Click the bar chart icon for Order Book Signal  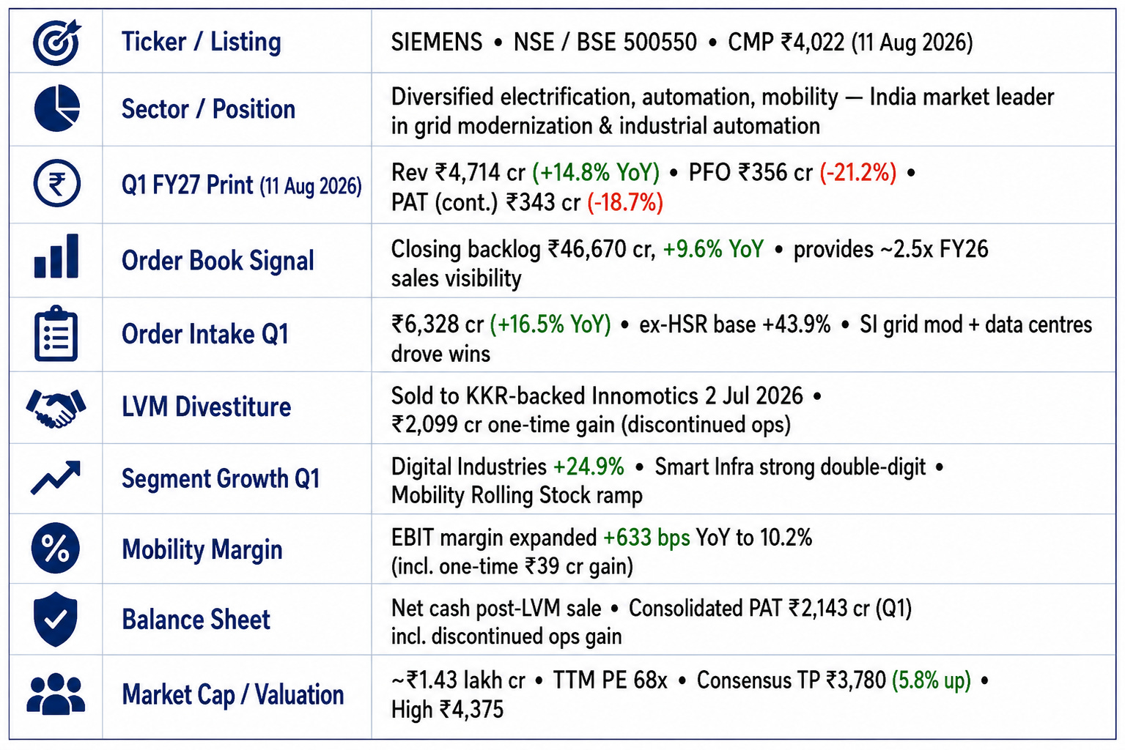pos(56,256)
